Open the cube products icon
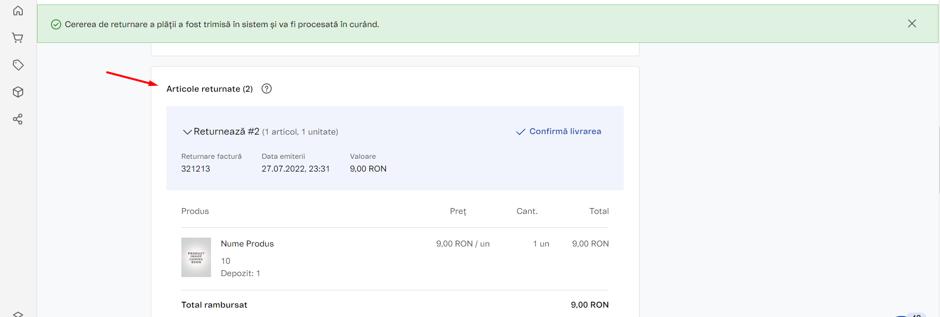 tap(18, 92)
